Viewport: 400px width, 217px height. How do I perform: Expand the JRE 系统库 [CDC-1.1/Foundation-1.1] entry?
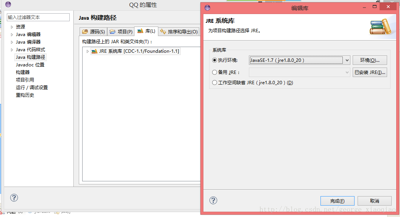pyautogui.click(x=87, y=51)
